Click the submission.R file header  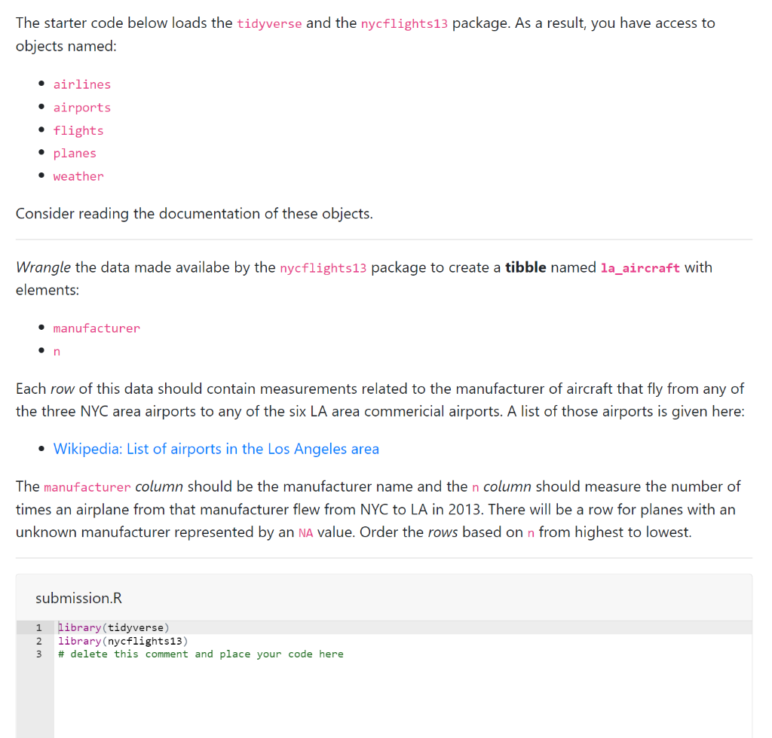[x=78, y=597]
